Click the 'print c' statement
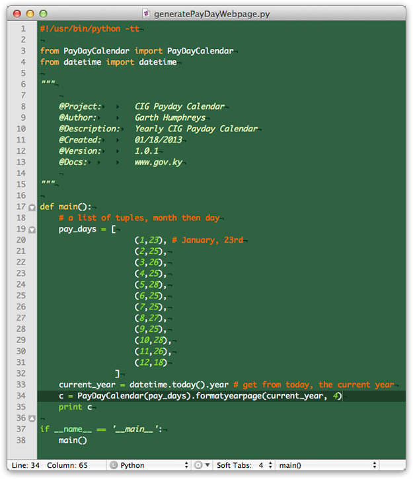413x479 pixels. (75, 407)
